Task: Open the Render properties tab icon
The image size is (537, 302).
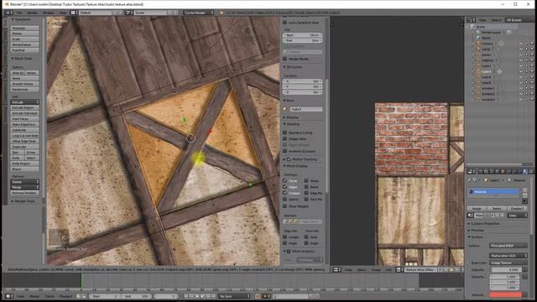Action: [481, 171]
